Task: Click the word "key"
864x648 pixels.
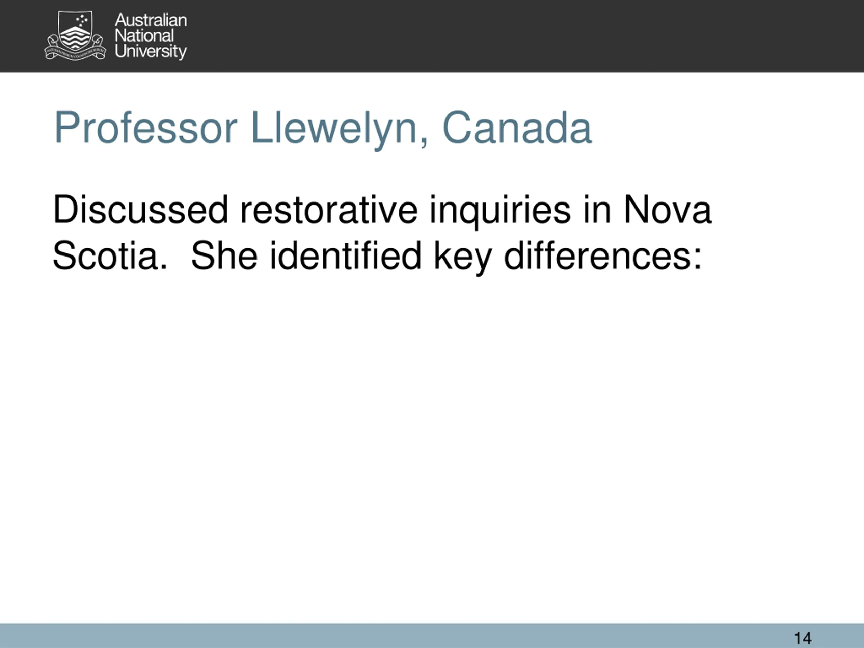Action: tap(462, 258)
